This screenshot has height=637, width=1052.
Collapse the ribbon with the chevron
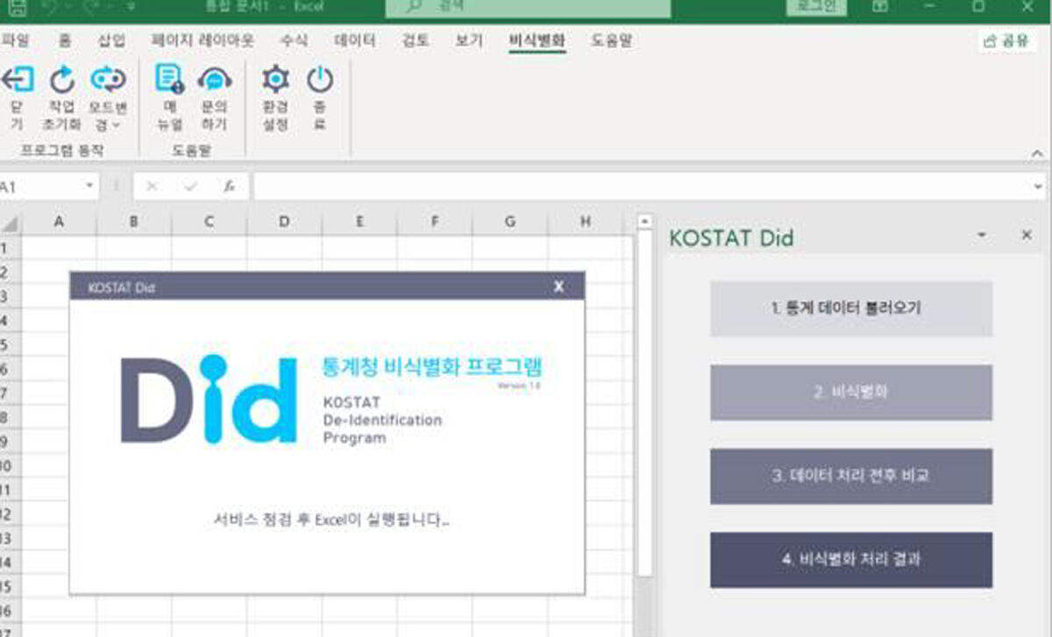coord(1038,153)
